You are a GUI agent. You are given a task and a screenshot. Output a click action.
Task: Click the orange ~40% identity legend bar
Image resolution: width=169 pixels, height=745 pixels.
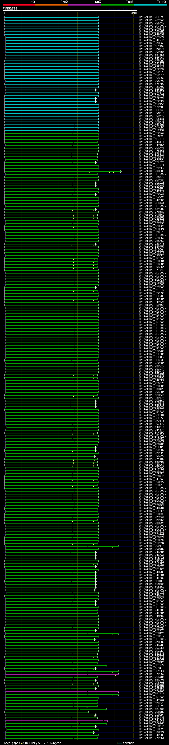pos(52,5)
